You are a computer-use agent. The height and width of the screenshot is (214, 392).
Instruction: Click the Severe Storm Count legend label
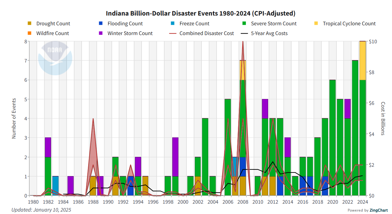click(x=274, y=23)
